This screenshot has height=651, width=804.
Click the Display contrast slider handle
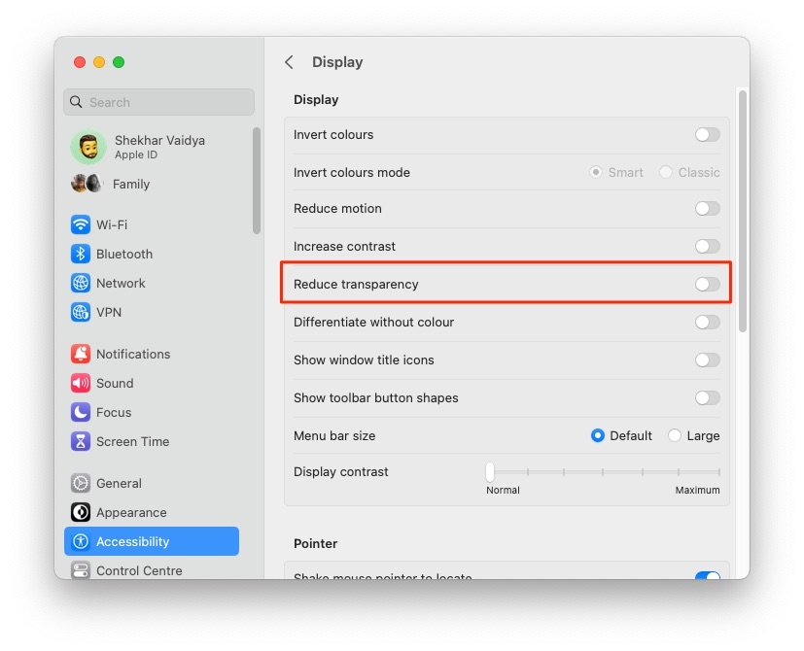point(490,471)
